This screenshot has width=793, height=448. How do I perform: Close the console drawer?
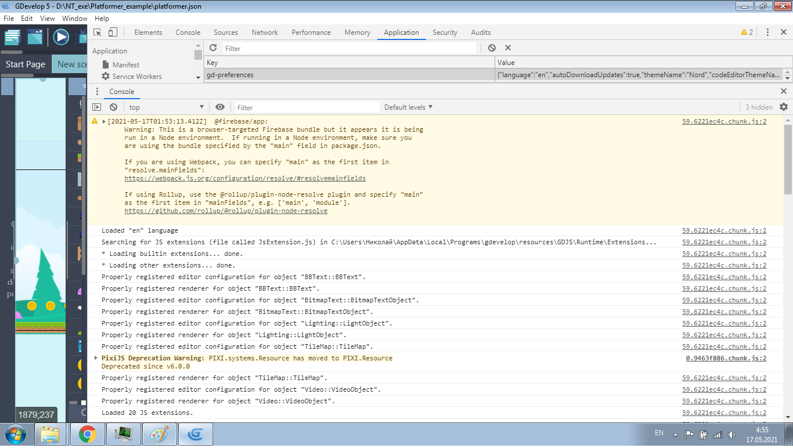point(783,92)
